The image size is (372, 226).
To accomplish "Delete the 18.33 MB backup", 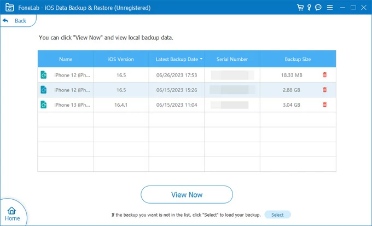I will 324,75.
